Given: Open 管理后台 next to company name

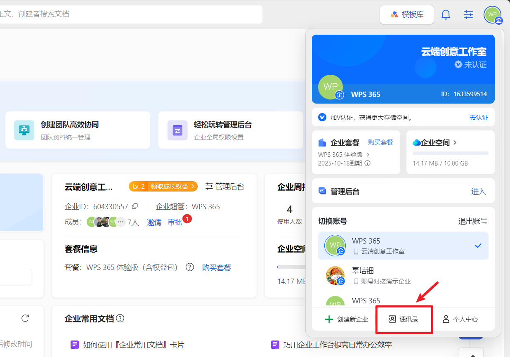Looking at the screenshot, I should 225,186.
